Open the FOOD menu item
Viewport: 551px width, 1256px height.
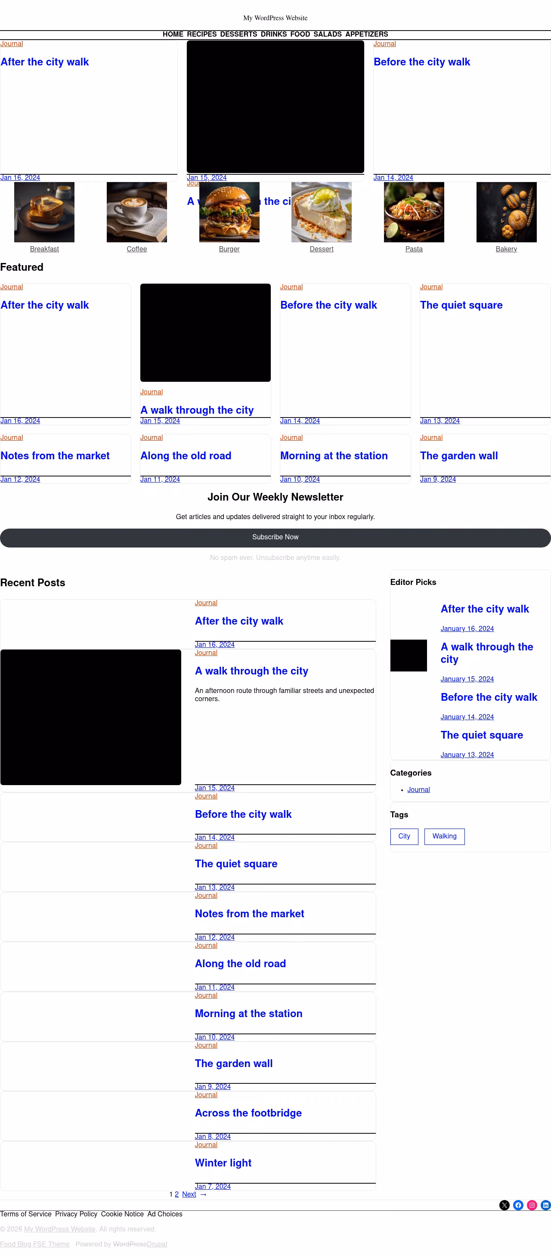300,34
